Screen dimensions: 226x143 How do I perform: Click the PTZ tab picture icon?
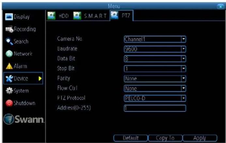pyautogui.click(x=114, y=15)
